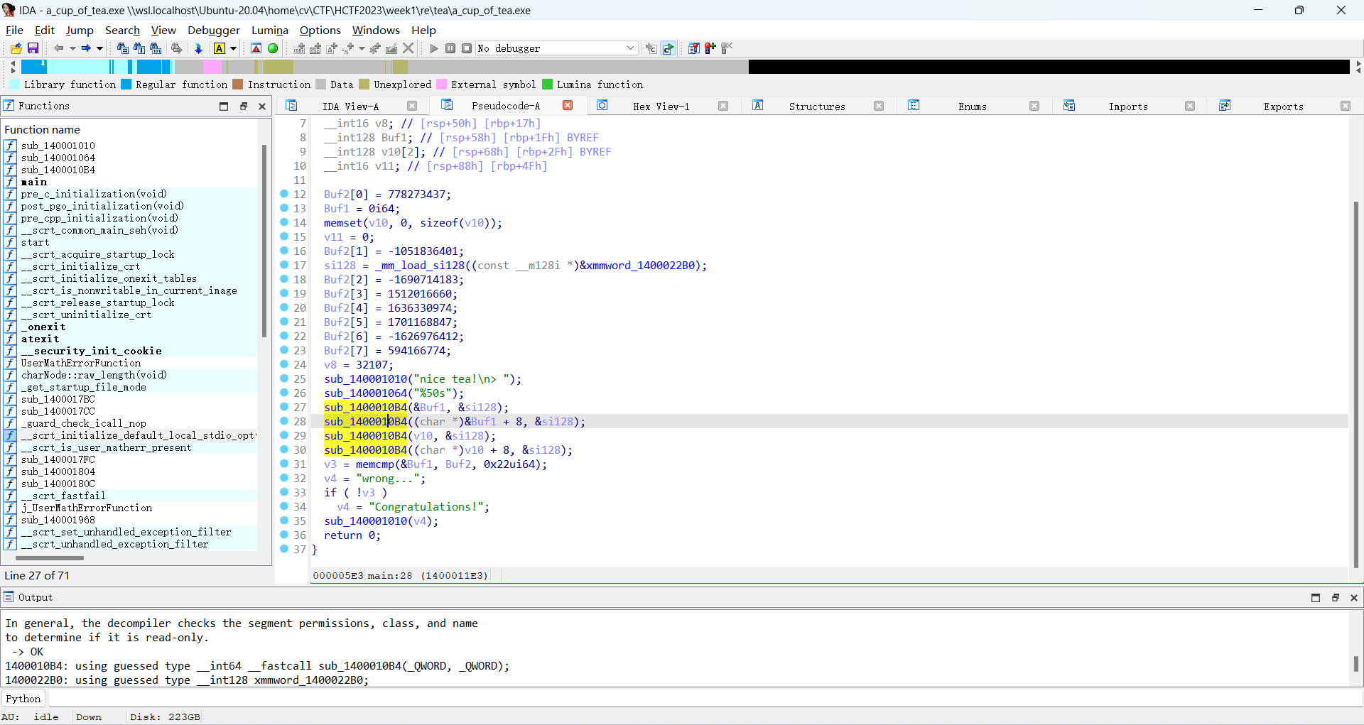Click the red X delete toolbar icon
The height and width of the screenshot is (725, 1364).
(408, 48)
